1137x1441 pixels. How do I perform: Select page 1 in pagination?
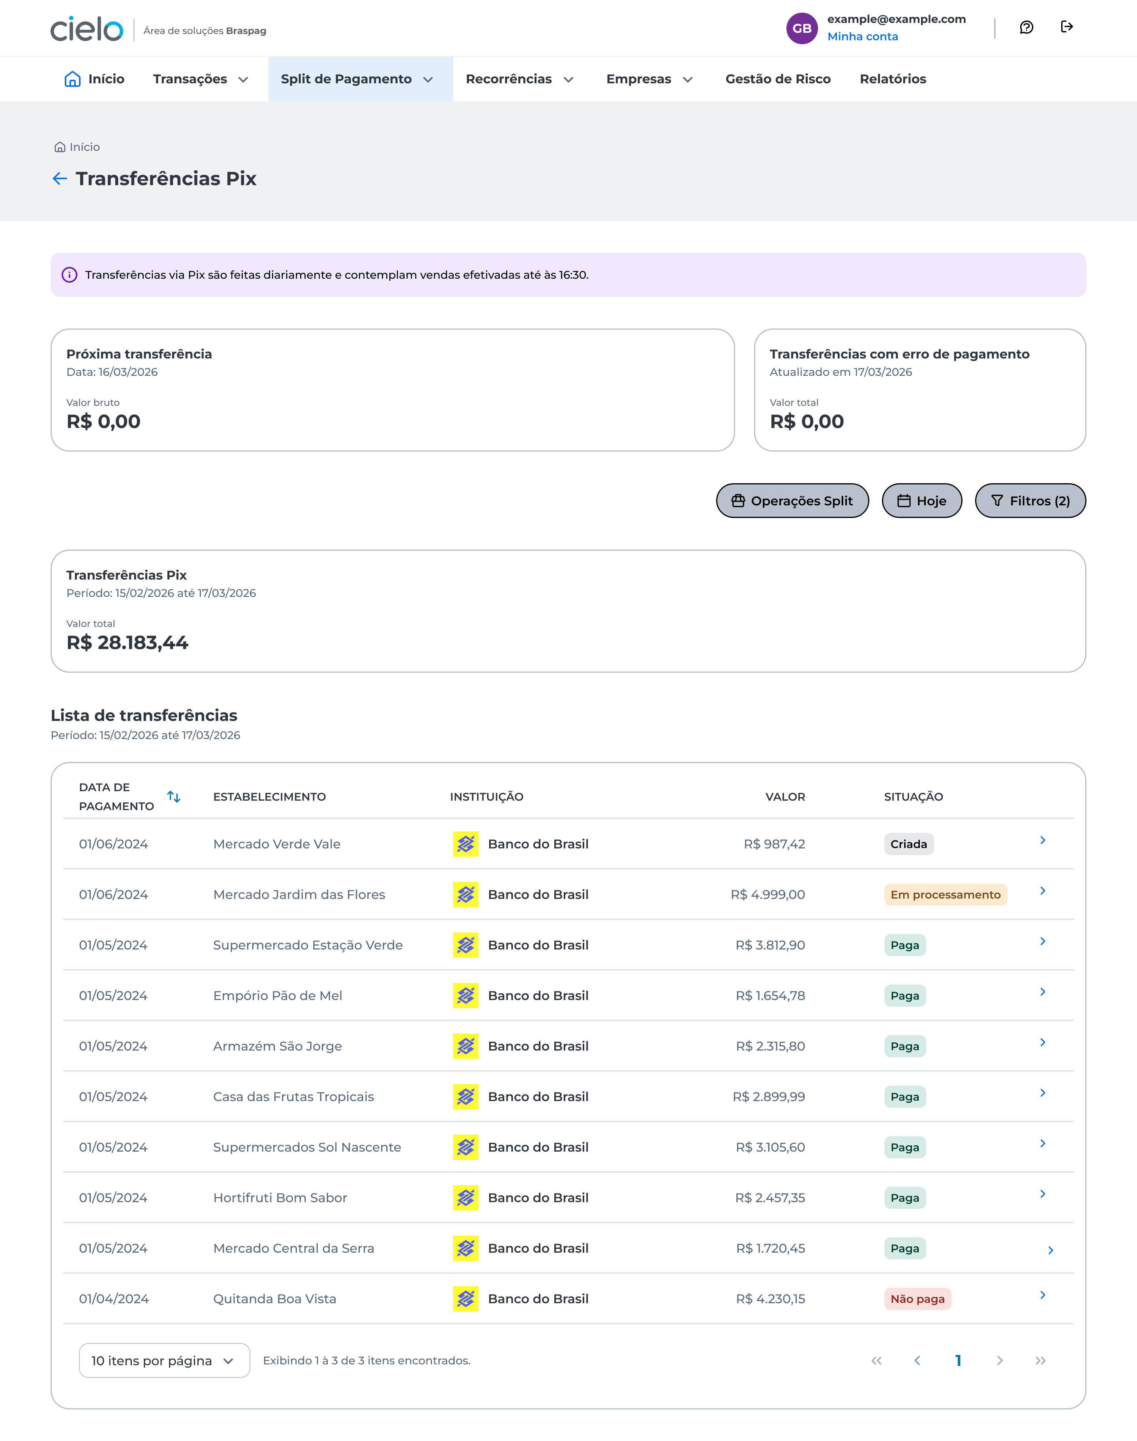click(x=958, y=1360)
